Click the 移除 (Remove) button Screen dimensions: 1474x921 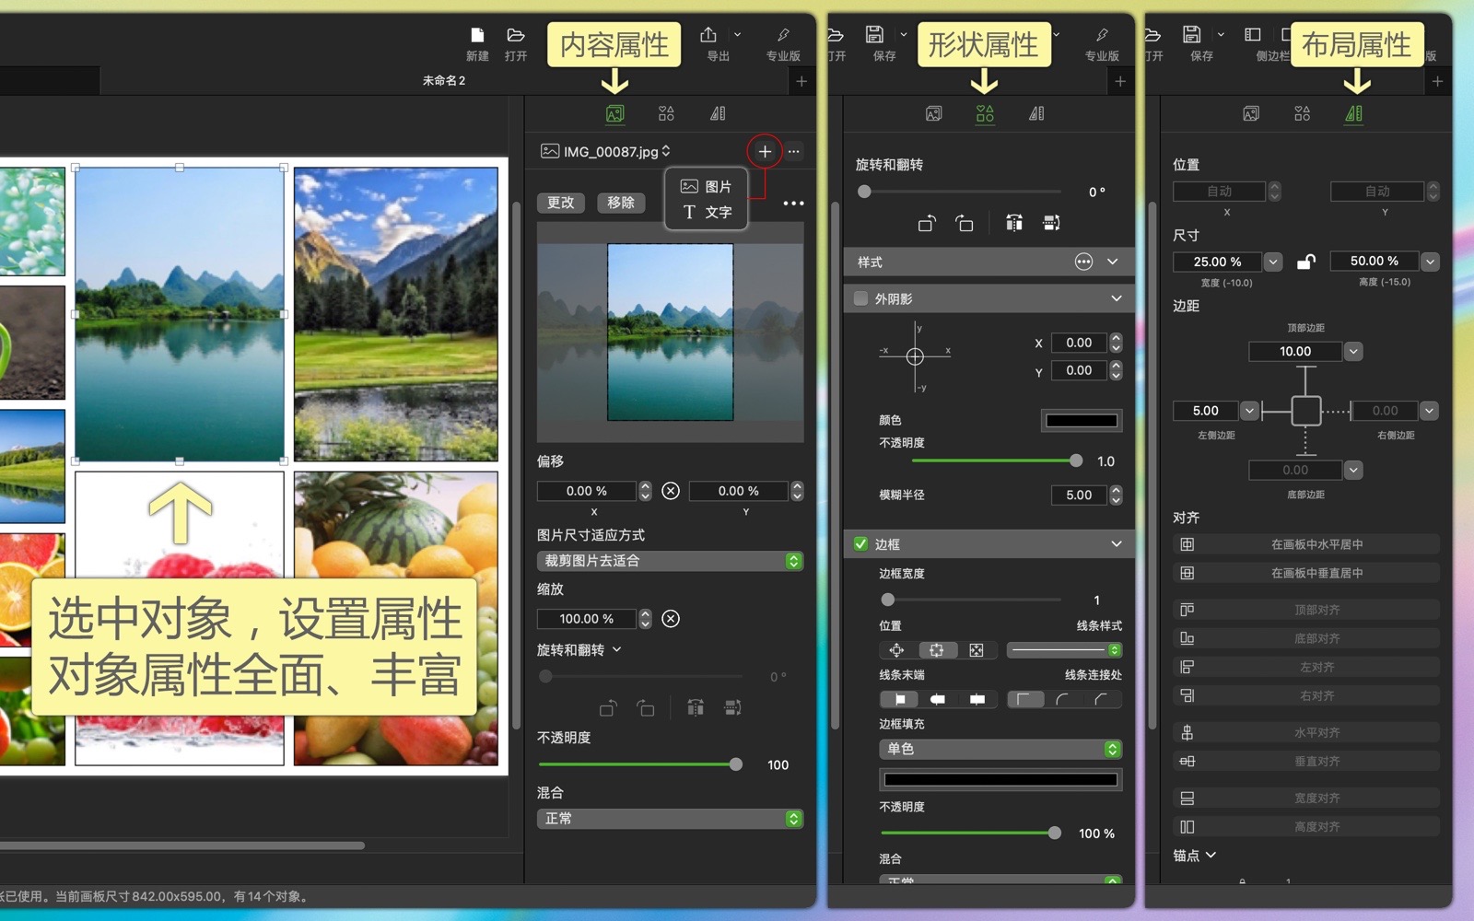[621, 203]
